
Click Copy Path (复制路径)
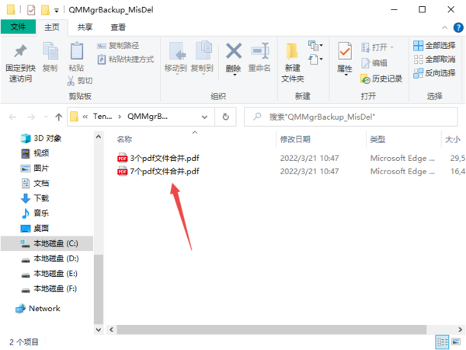click(118, 46)
